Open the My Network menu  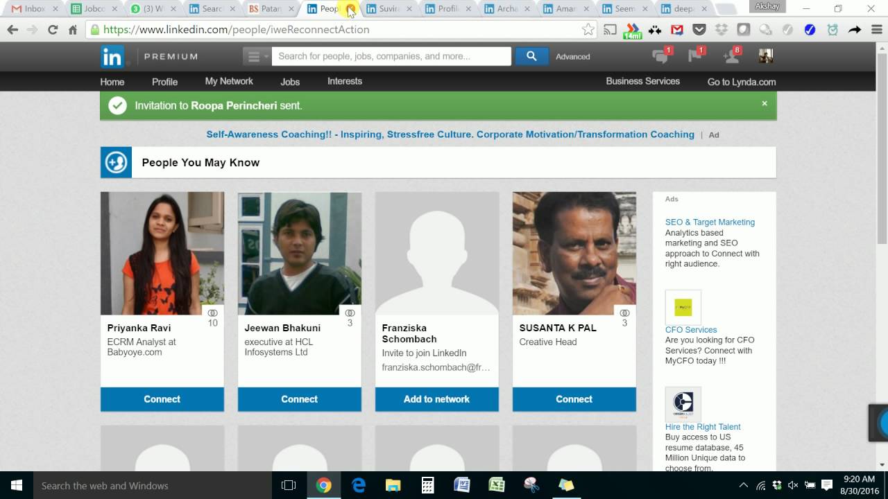tap(229, 81)
